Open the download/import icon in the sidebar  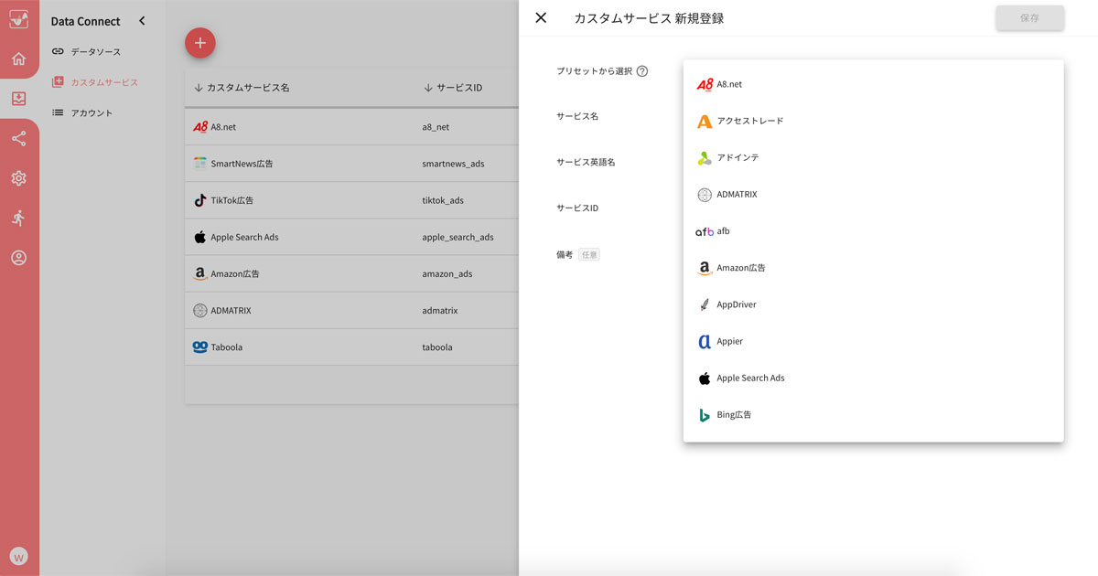[x=18, y=99]
